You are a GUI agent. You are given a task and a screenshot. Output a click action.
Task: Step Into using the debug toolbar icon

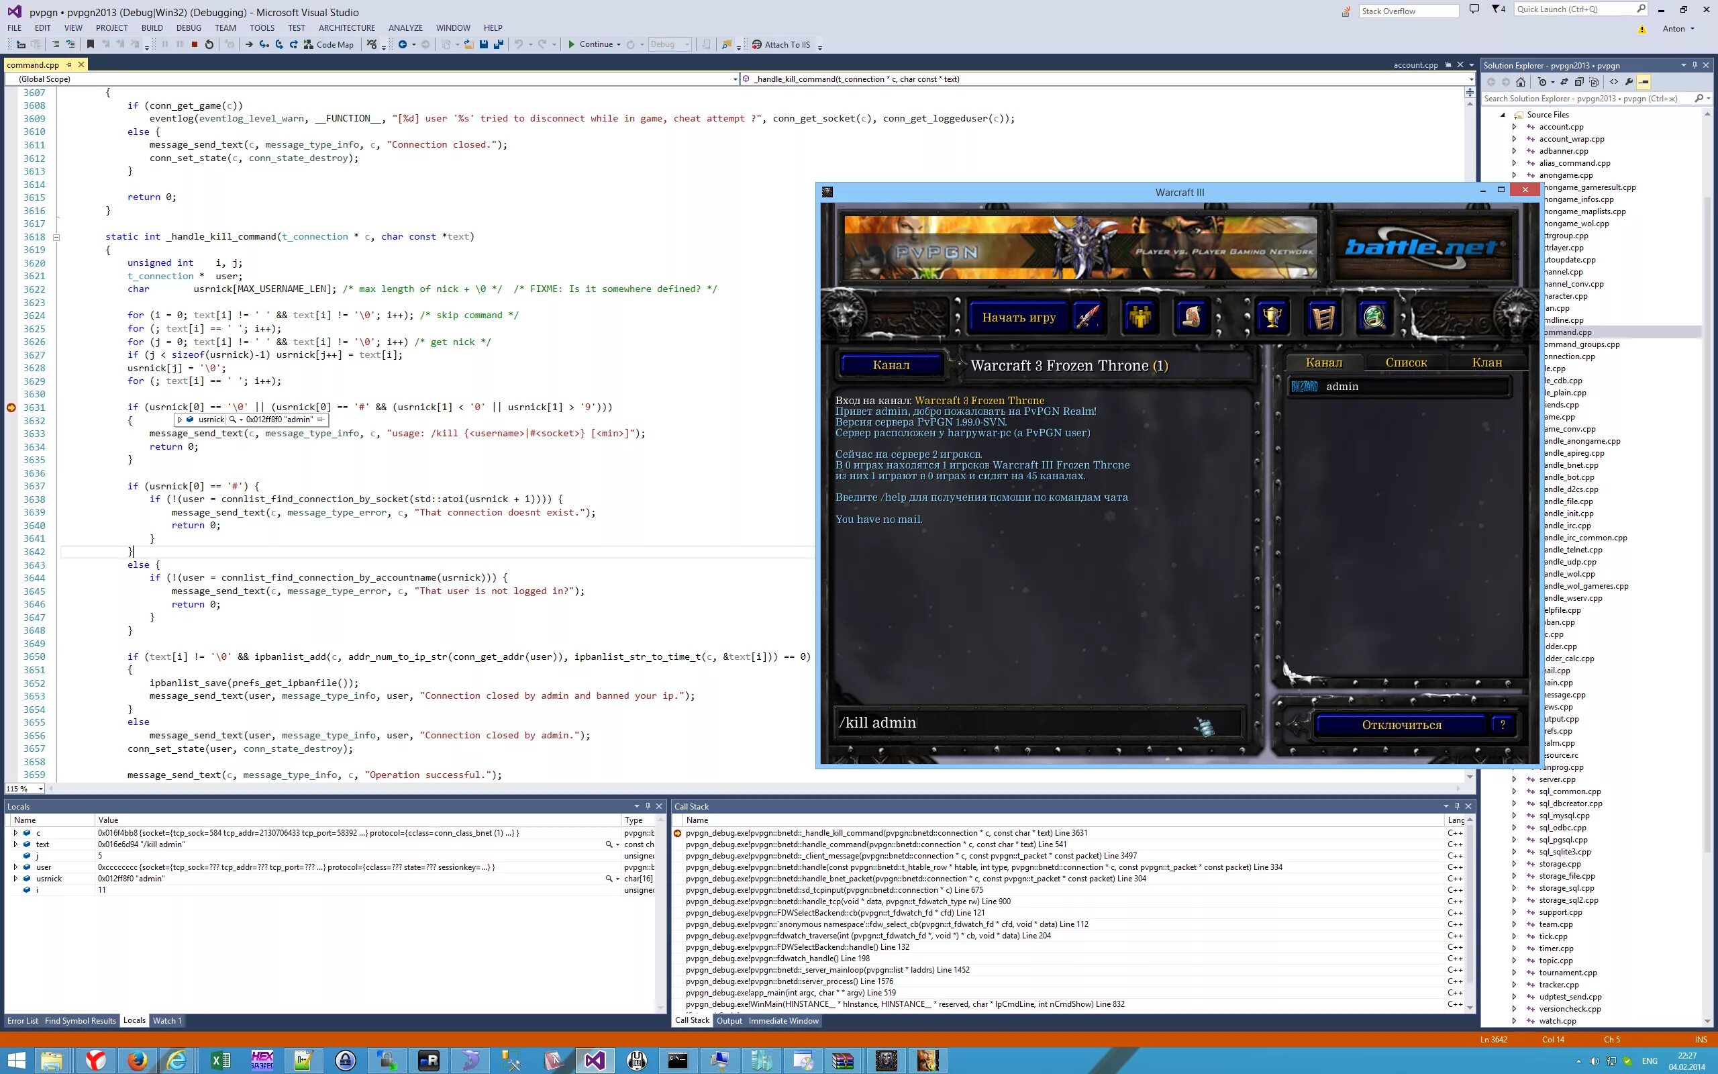pos(264,44)
